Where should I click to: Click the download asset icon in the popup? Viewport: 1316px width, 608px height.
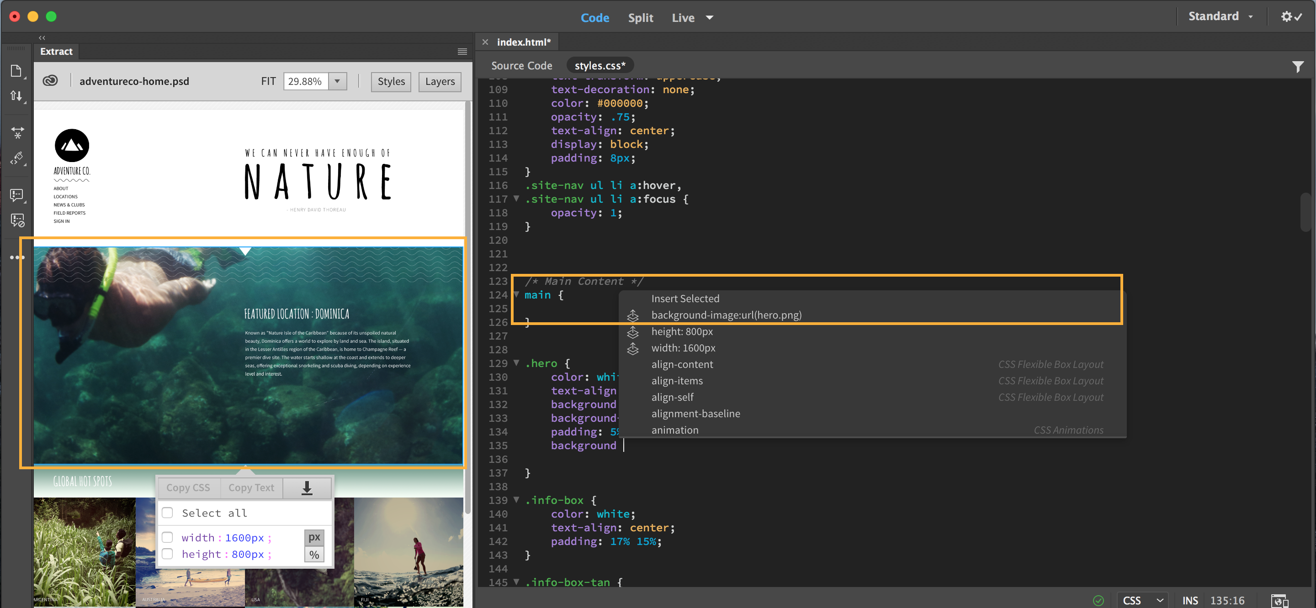[x=307, y=487]
